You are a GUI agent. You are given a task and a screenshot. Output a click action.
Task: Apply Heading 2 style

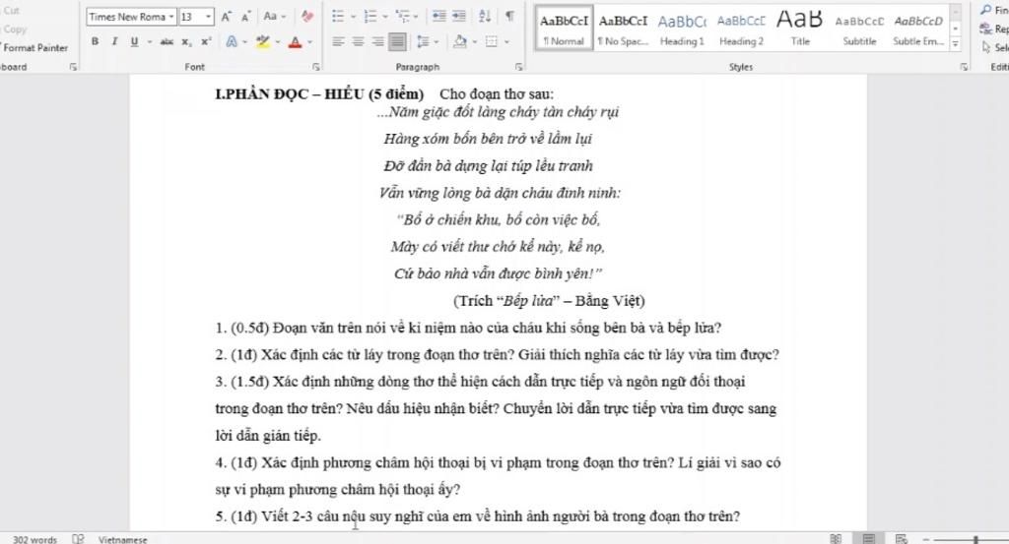coord(741,29)
